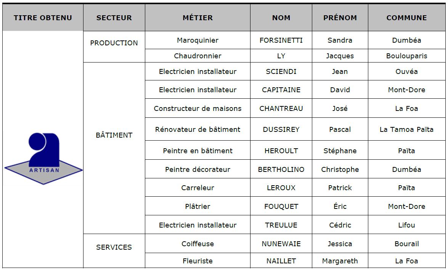
Task: Select the Chaudronnier trade cell
Action: (x=198, y=56)
